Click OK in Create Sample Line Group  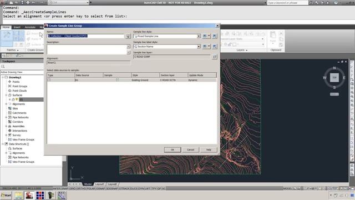pos(173,149)
